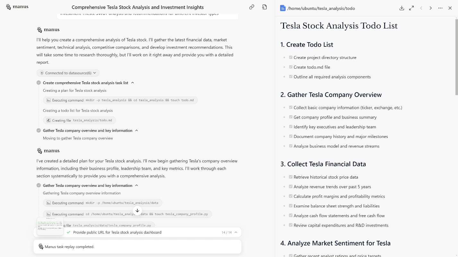Toggle the Identify key executives checkbox
Viewport: 458px width, 257px height.
291,127
